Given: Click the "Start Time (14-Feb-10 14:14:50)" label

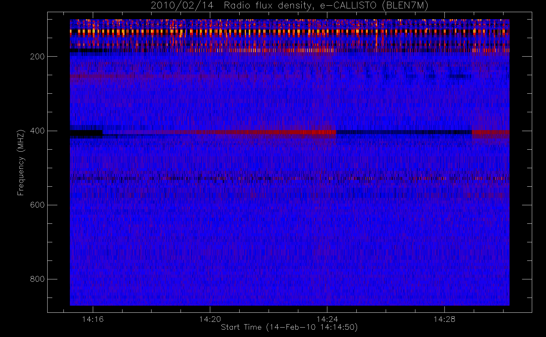Looking at the screenshot, I should [289, 327].
